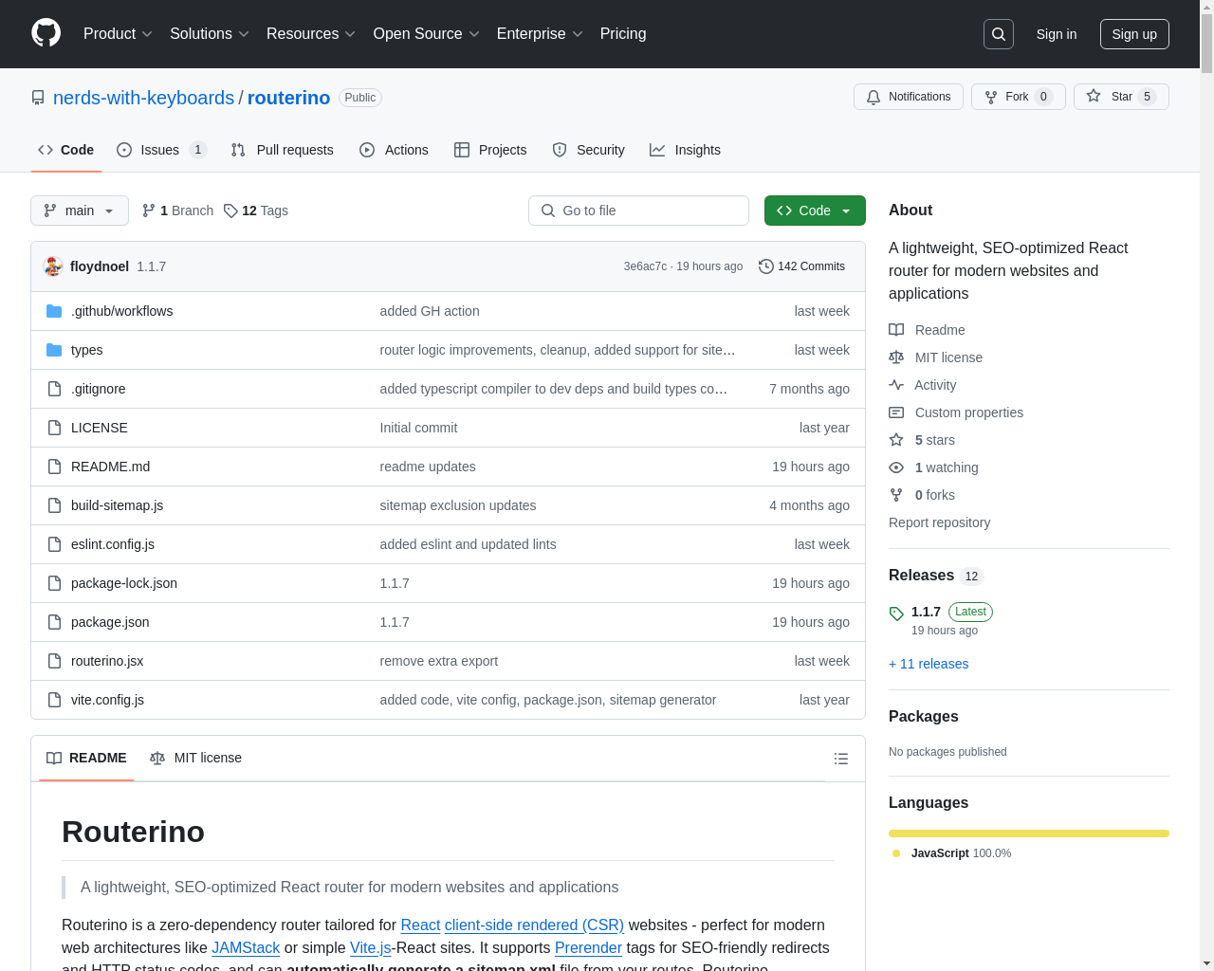Click the tag icon next to 12 Tags

[230, 211]
